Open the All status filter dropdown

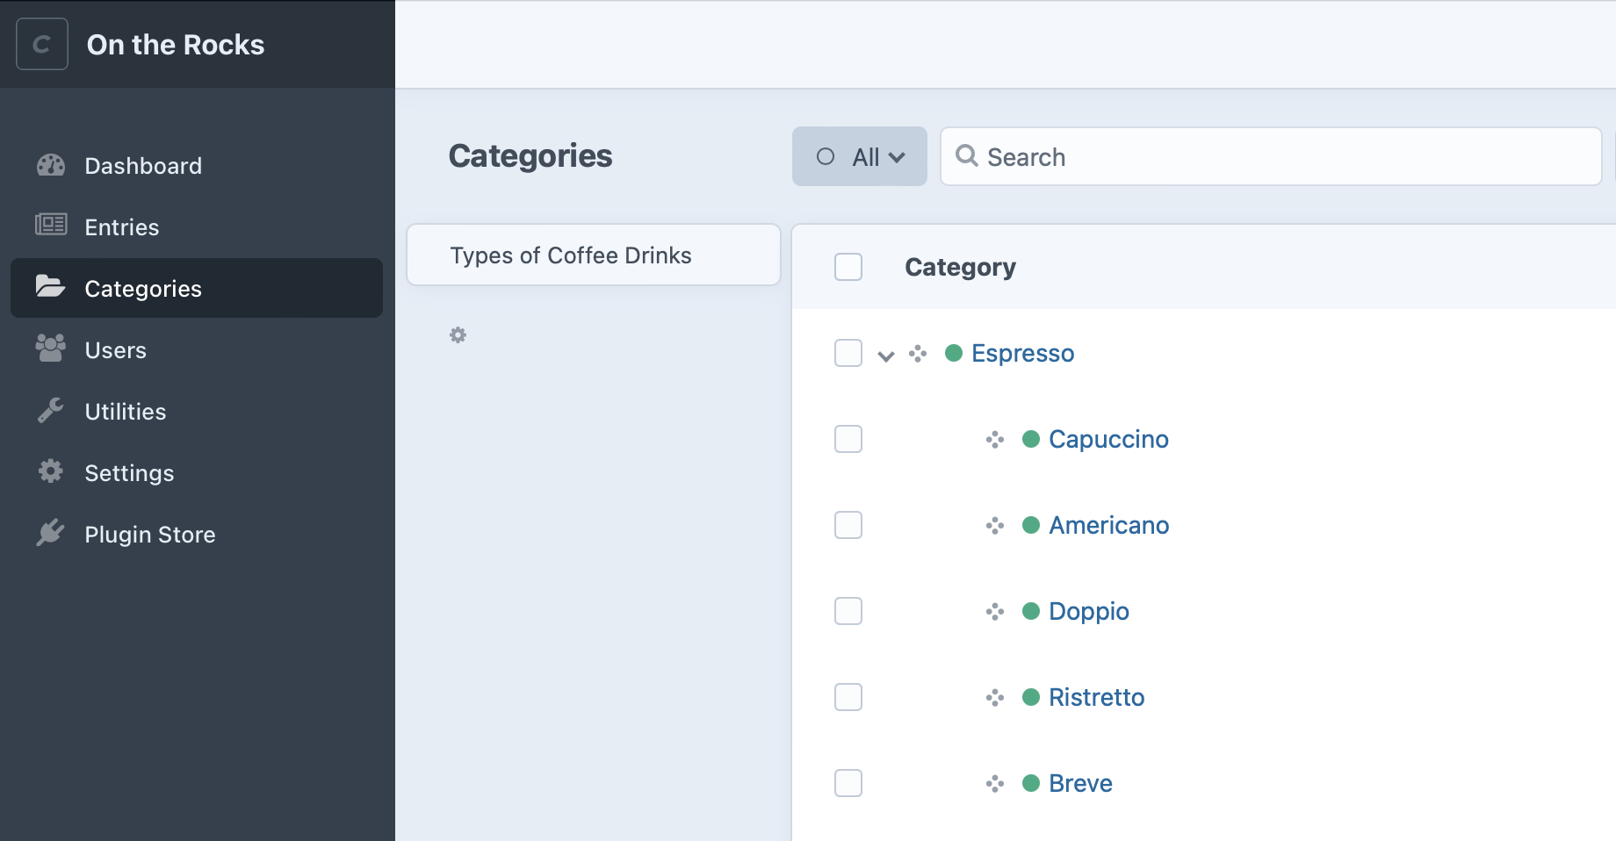tap(859, 156)
